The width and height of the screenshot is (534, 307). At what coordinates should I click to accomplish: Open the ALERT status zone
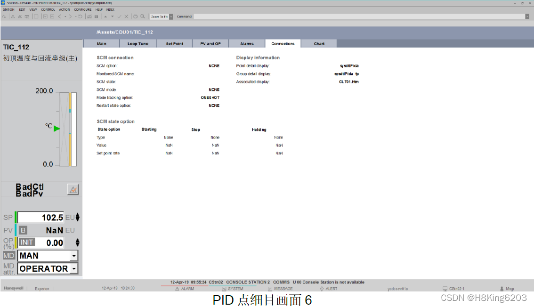pyautogui.click(x=329, y=289)
